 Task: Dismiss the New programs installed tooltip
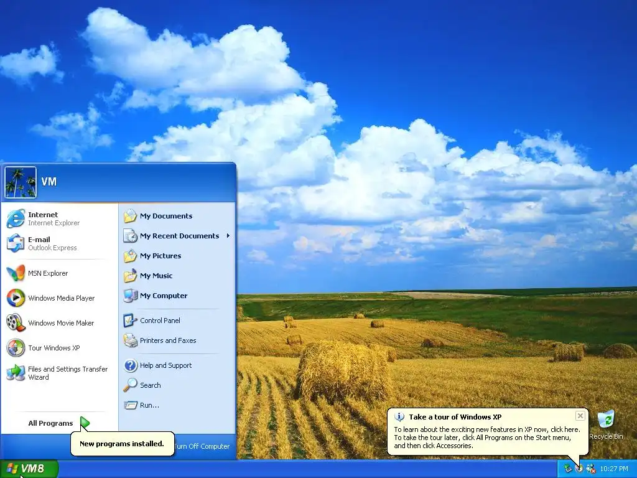click(x=122, y=443)
